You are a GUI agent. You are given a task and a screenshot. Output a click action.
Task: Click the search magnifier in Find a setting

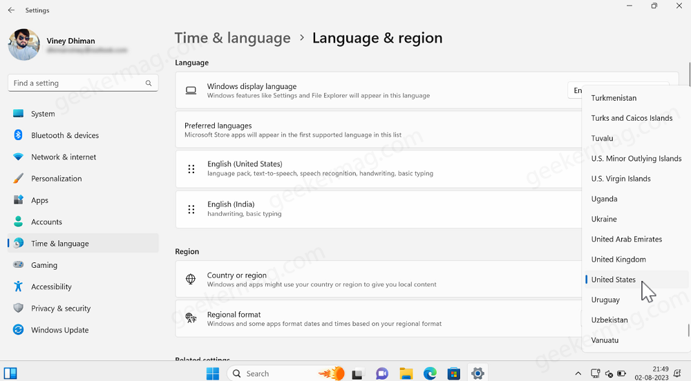click(x=149, y=83)
